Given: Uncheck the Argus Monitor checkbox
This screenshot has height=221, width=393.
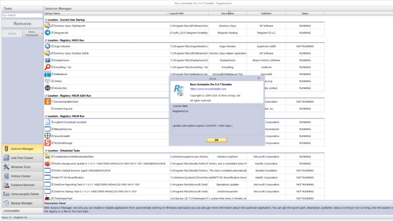Looking at the screenshot, I should (53, 46).
